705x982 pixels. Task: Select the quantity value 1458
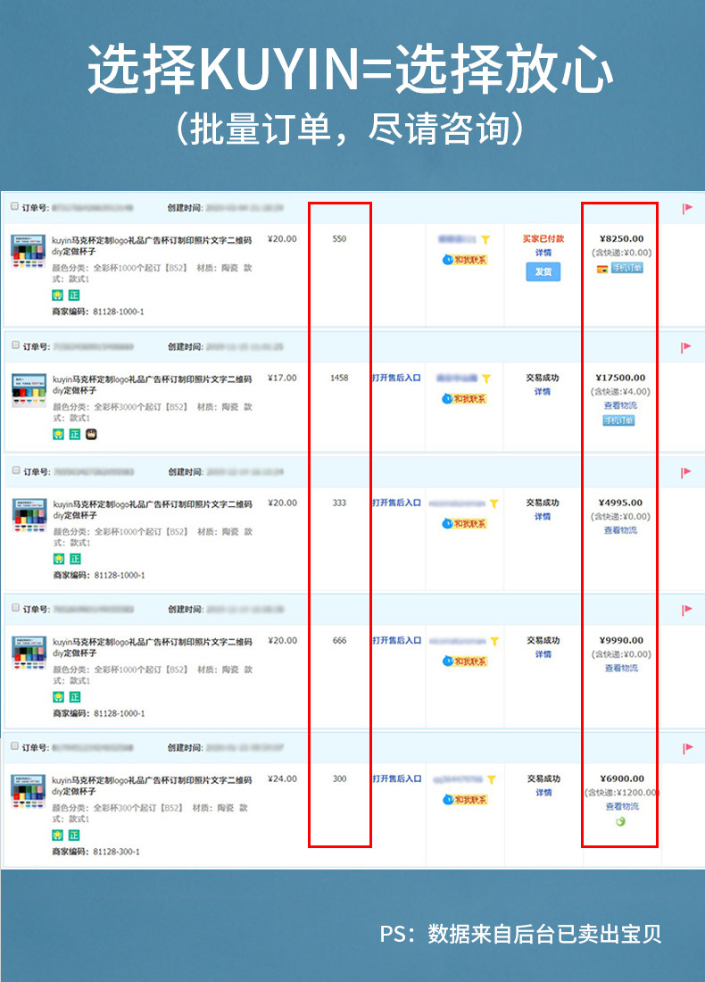(x=339, y=378)
